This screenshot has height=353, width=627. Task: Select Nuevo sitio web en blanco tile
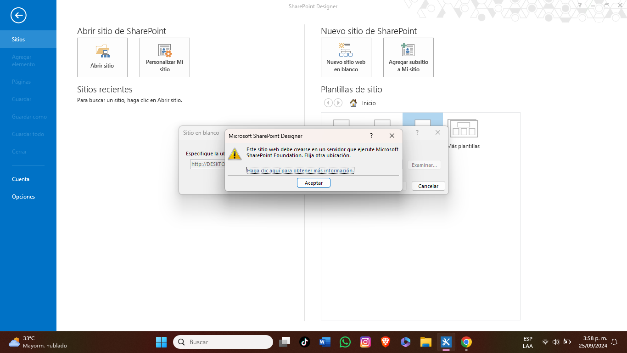pos(346,57)
